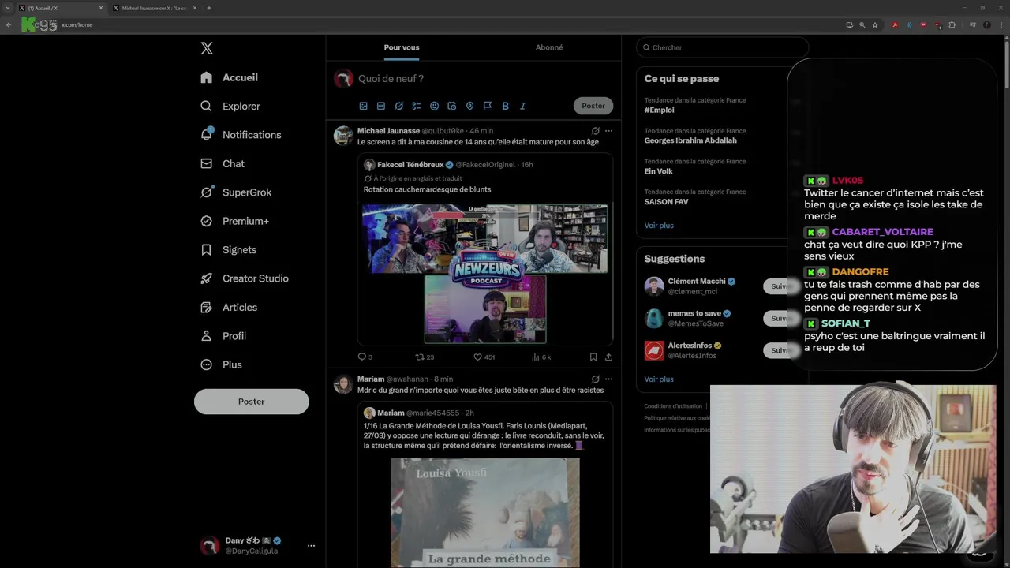1010x568 pixels.
Task: Open Creator Studio
Action: tap(245, 278)
